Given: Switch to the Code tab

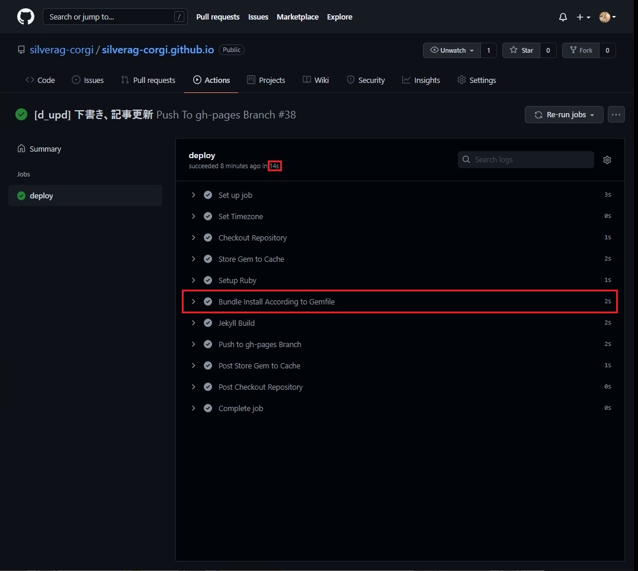Looking at the screenshot, I should [x=40, y=80].
